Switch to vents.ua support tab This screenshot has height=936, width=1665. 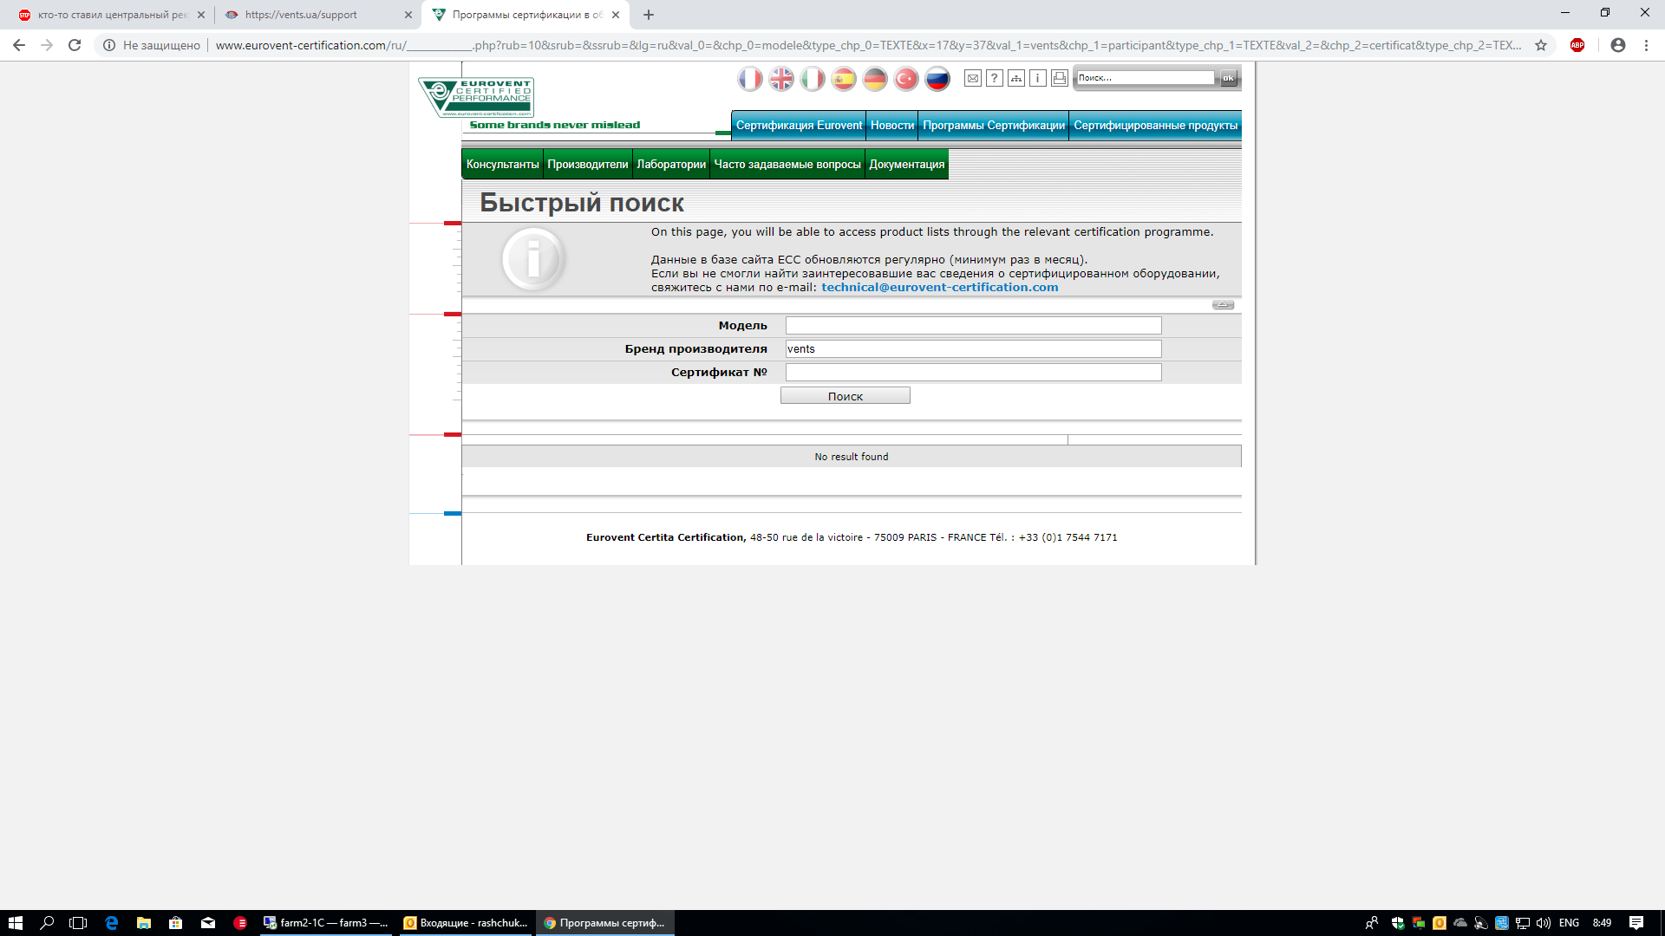[301, 15]
